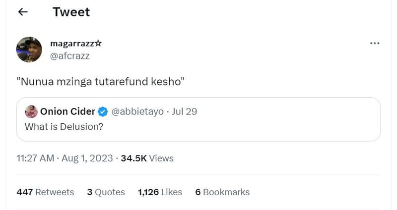This screenshot has width=397, height=210.
Task: Open Onion Cider's profile name
Action: (67, 111)
